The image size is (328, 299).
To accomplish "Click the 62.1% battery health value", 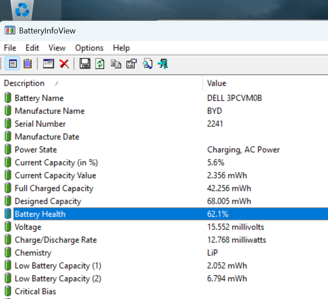I will pos(218,214).
